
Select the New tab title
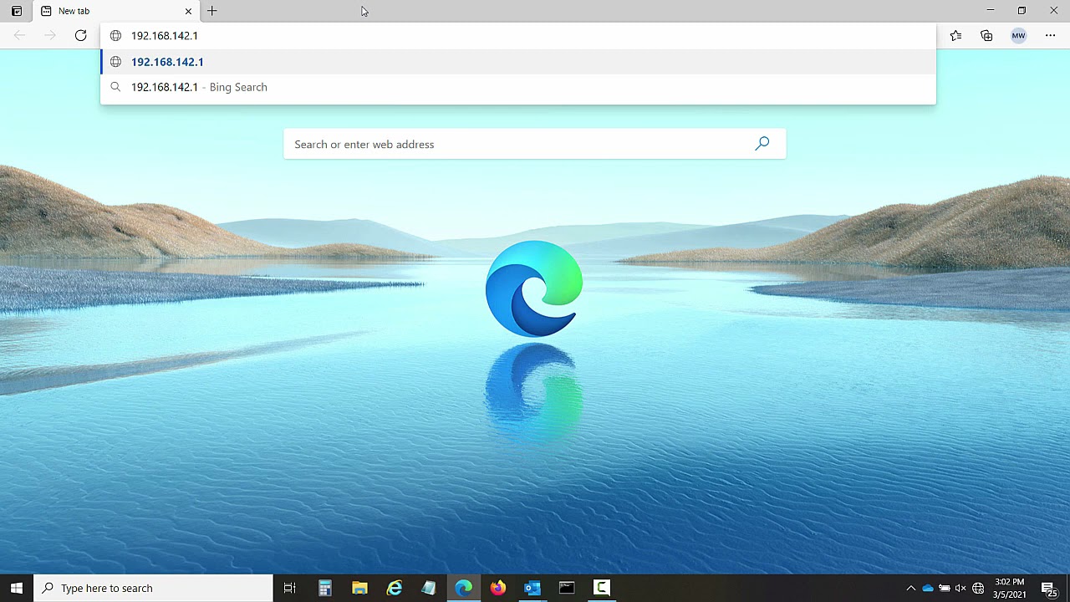[x=74, y=11]
